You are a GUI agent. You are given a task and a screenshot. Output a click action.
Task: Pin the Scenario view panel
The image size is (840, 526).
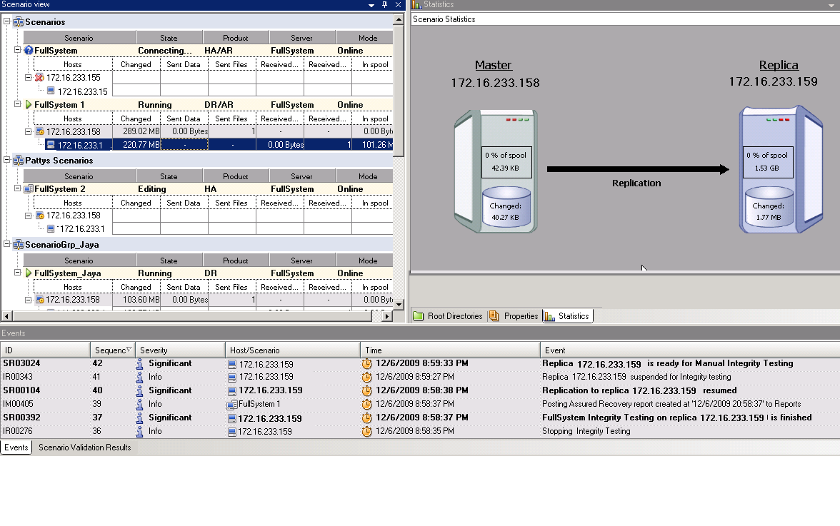pyautogui.click(x=384, y=5)
